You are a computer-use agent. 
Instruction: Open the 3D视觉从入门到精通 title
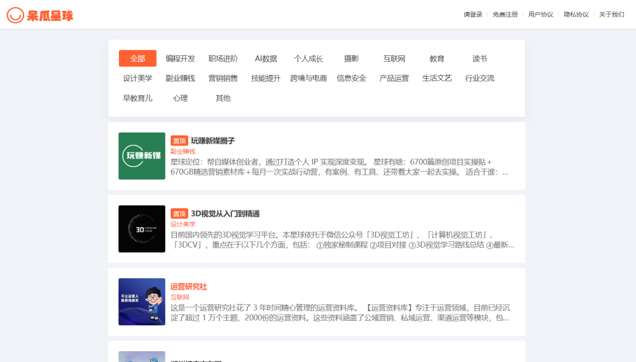(x=225, y=213)
